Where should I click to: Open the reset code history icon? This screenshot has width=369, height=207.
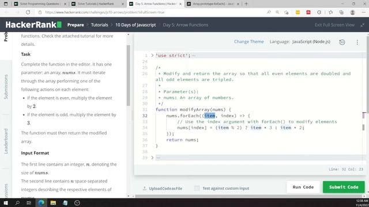(342, 42)
